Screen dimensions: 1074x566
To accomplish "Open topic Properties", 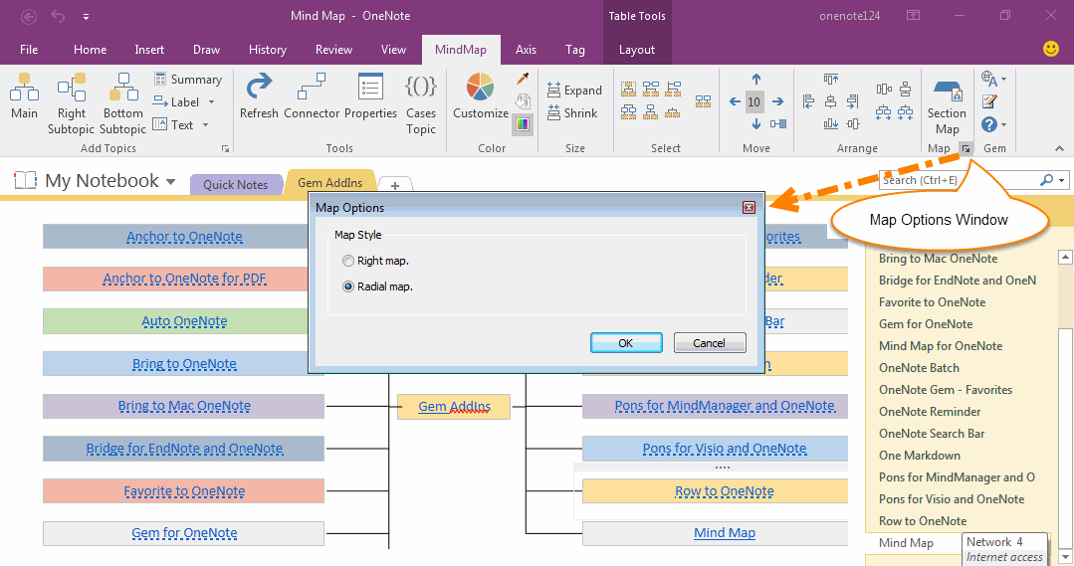I will click(x=370, y=96).
